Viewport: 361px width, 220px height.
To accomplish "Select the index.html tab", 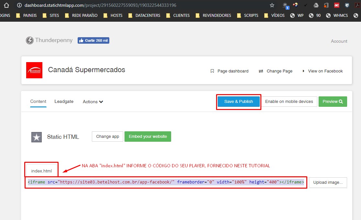I will point(41,171).
